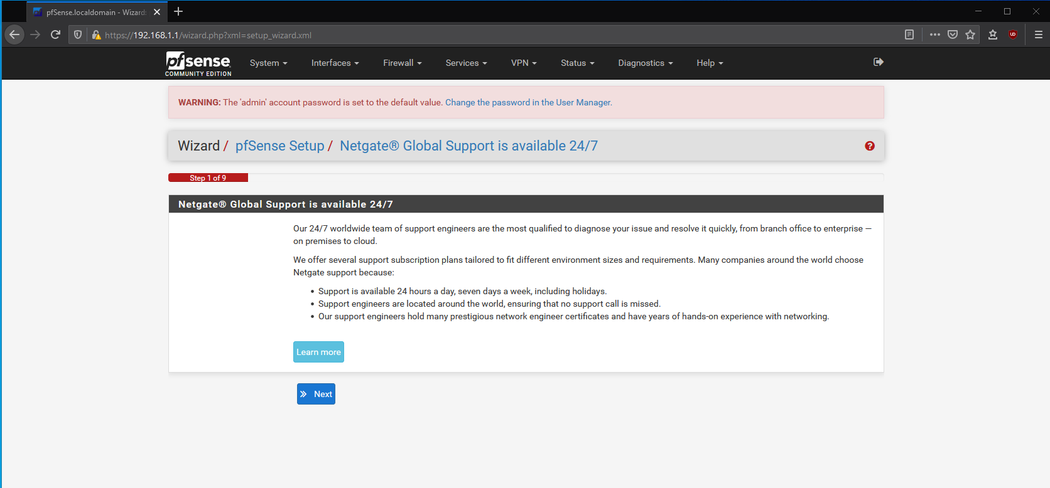Open tracking protection shield icon

pos(78,34)
